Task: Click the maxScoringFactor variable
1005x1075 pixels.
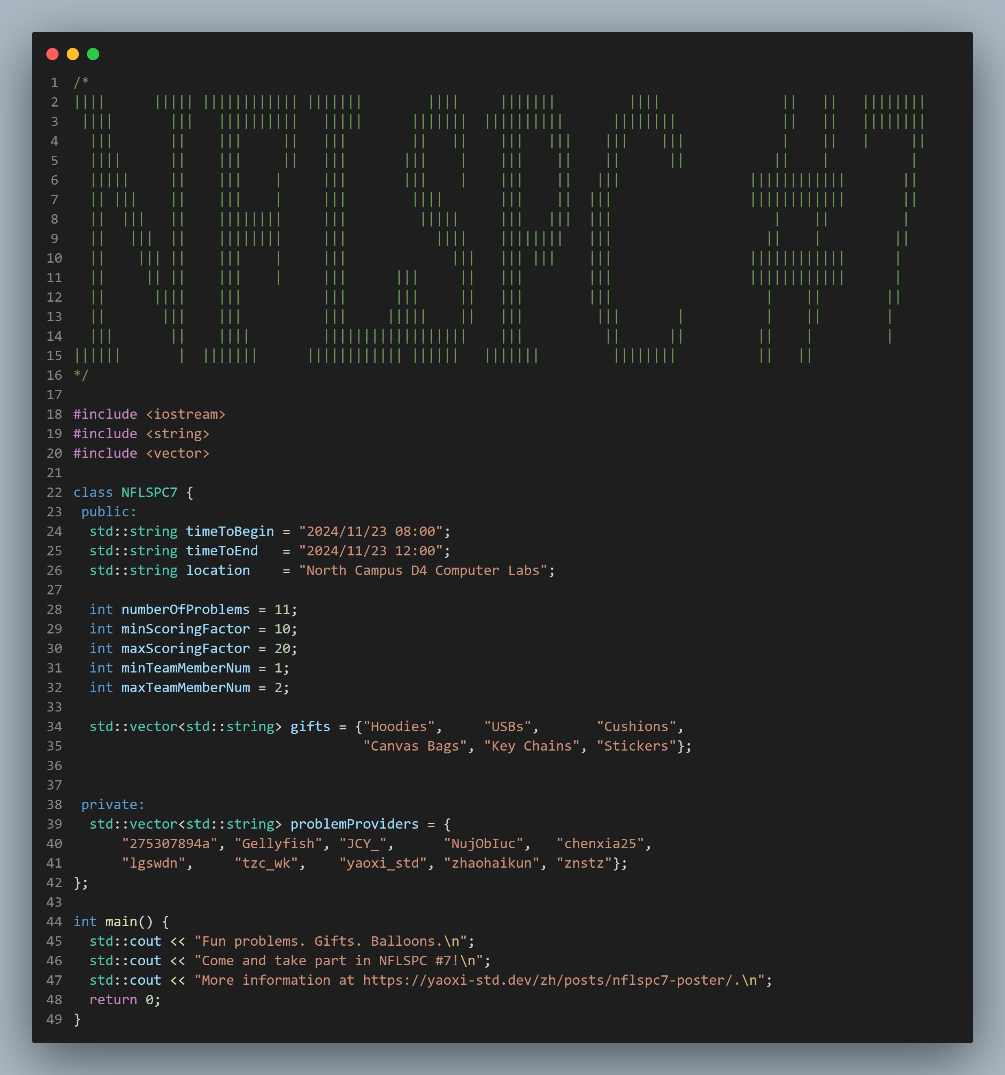Action: pyautogui.click(x=185, y=648)
